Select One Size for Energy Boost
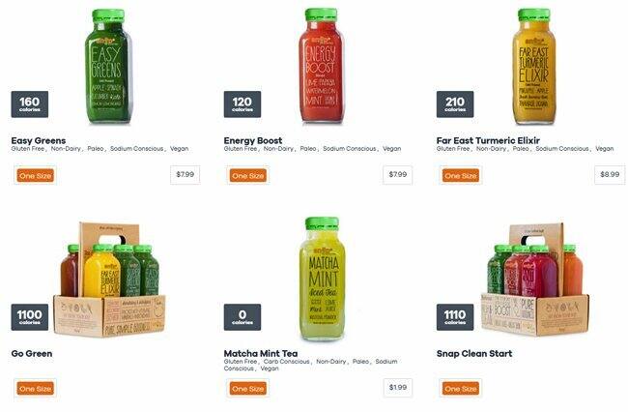Screen dimensions: 628x412 click(x=248, y=176)
